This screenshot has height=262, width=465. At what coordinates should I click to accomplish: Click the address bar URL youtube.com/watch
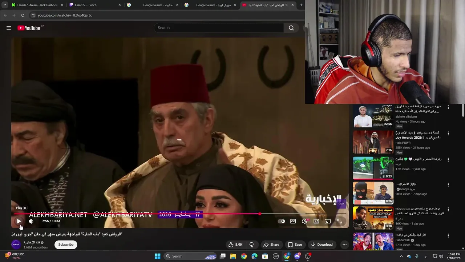pos(65,15)
